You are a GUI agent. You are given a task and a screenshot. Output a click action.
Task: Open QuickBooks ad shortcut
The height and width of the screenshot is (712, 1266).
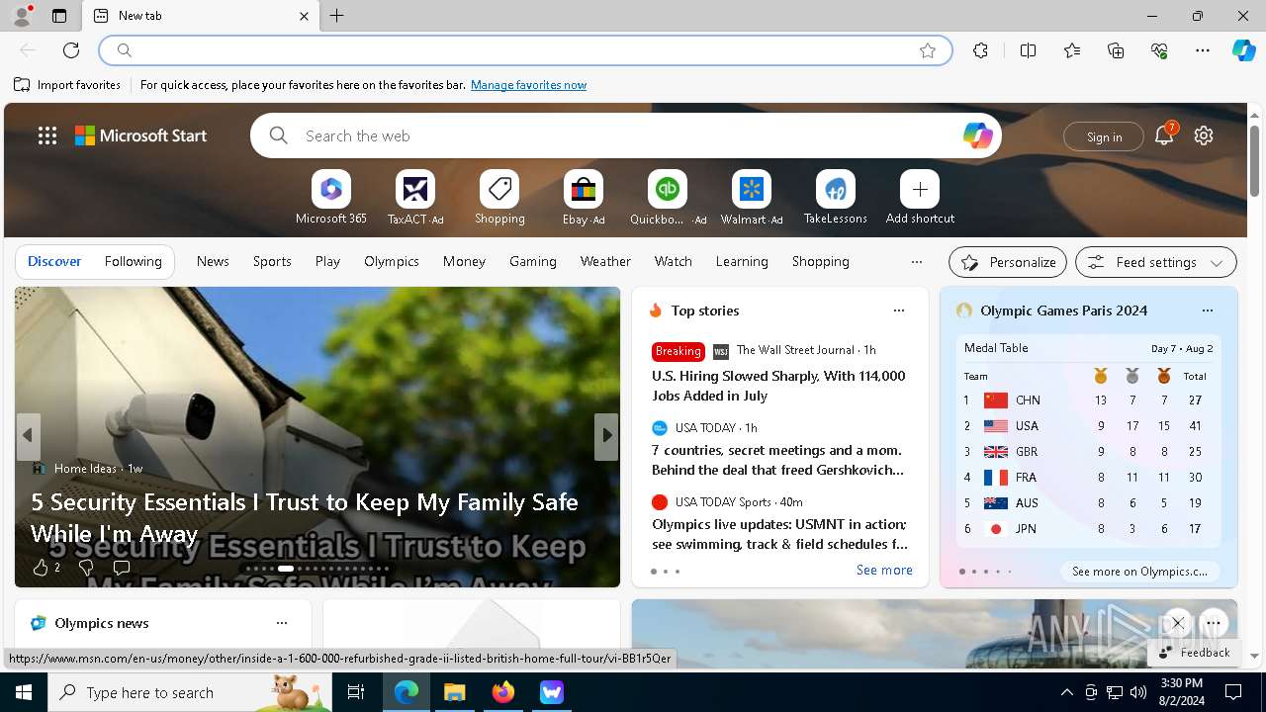pos(668,198)
